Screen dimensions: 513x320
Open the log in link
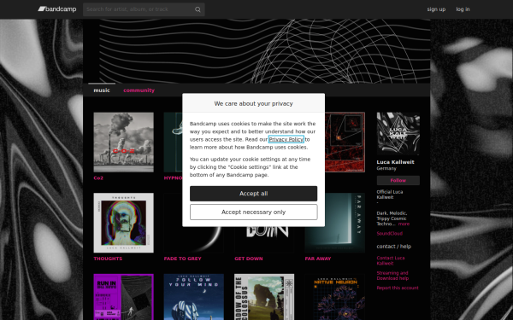pos(463,9)
